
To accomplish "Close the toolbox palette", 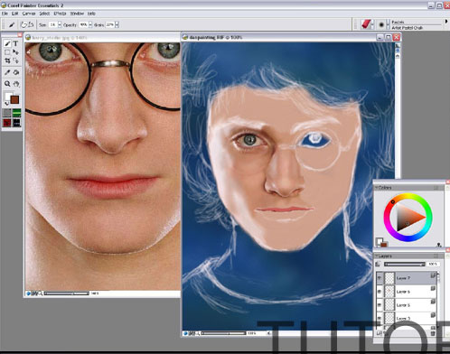I will (x=20, y=35).
